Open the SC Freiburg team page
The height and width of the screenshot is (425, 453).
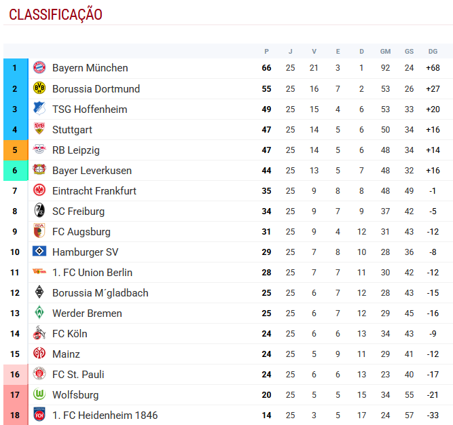pyautogui.click(x=78, y=211)
